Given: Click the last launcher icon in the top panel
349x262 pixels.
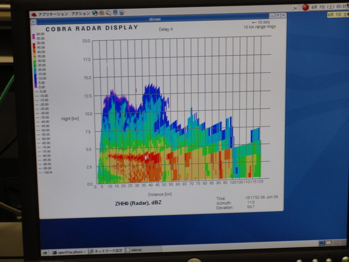Looking at the screenshot, I should [x=122, y=13].
